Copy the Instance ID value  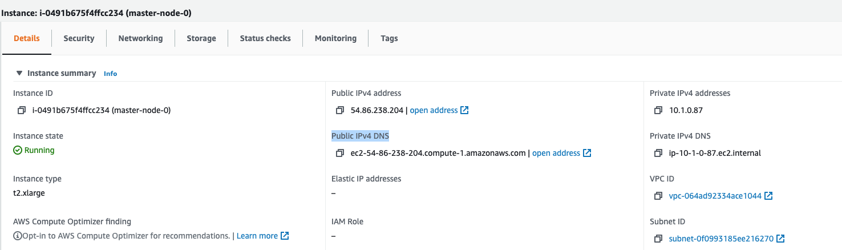tap(22, 110)
